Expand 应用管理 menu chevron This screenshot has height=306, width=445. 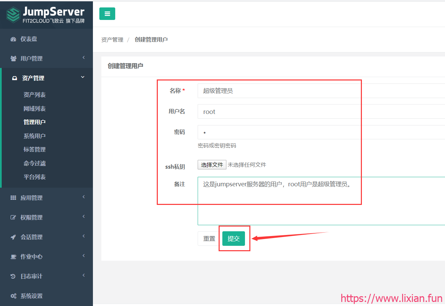83,197
